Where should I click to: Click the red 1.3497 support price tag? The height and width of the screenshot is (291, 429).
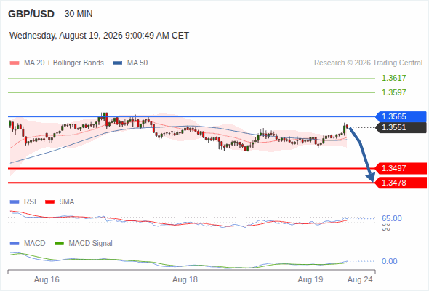[401, 168]
